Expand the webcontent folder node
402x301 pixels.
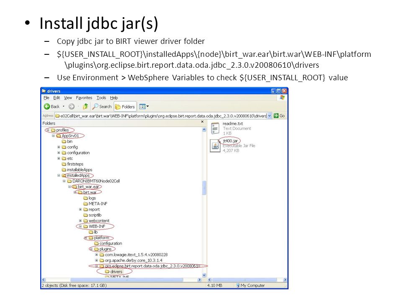[x=80, y=221]
